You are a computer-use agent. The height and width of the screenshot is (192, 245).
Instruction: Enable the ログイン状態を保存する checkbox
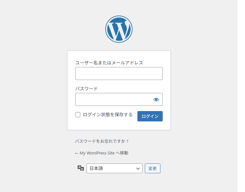coord(78,115)
